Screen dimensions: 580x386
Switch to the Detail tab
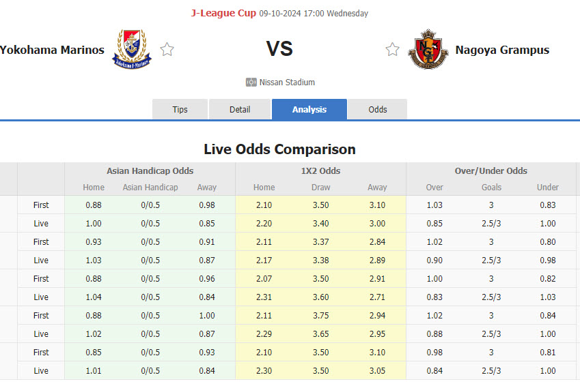(240, 109)
